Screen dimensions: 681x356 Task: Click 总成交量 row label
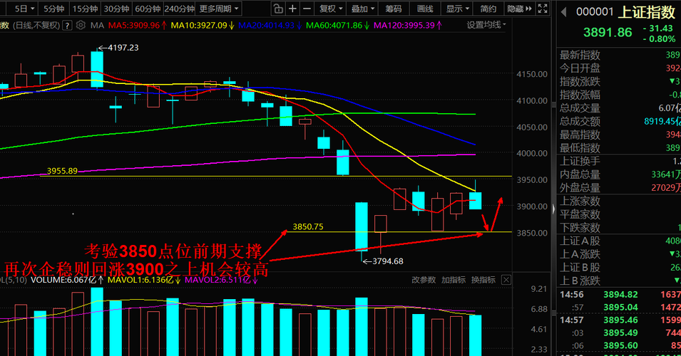coord(580,108)
